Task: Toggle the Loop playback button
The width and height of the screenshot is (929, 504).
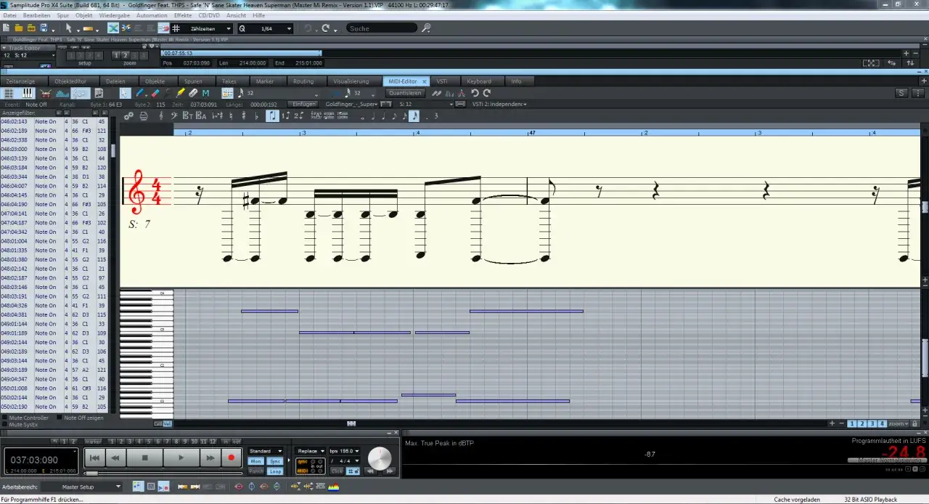Action: click(x=275, y=471)
